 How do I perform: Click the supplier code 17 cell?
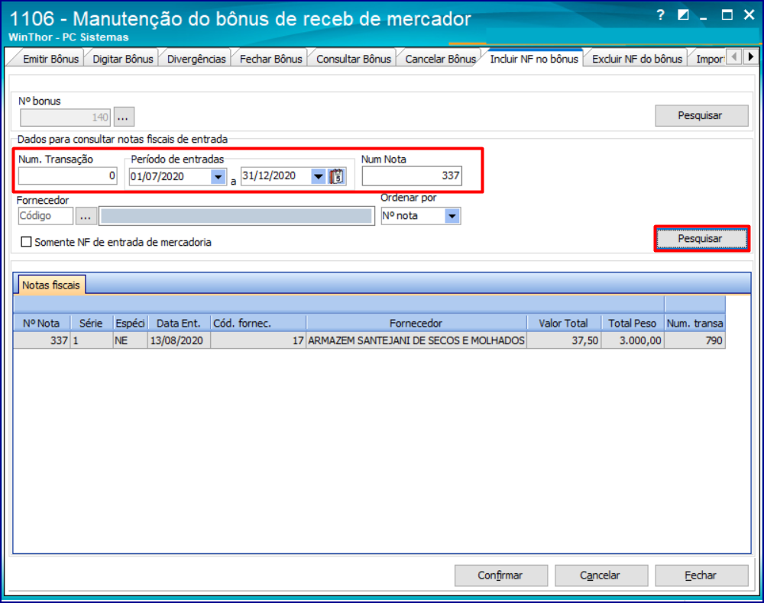[258, 340]
